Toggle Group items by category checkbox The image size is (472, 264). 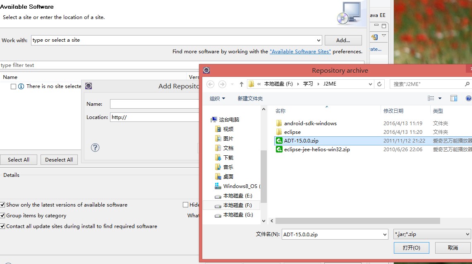click(x=3, y=216)
